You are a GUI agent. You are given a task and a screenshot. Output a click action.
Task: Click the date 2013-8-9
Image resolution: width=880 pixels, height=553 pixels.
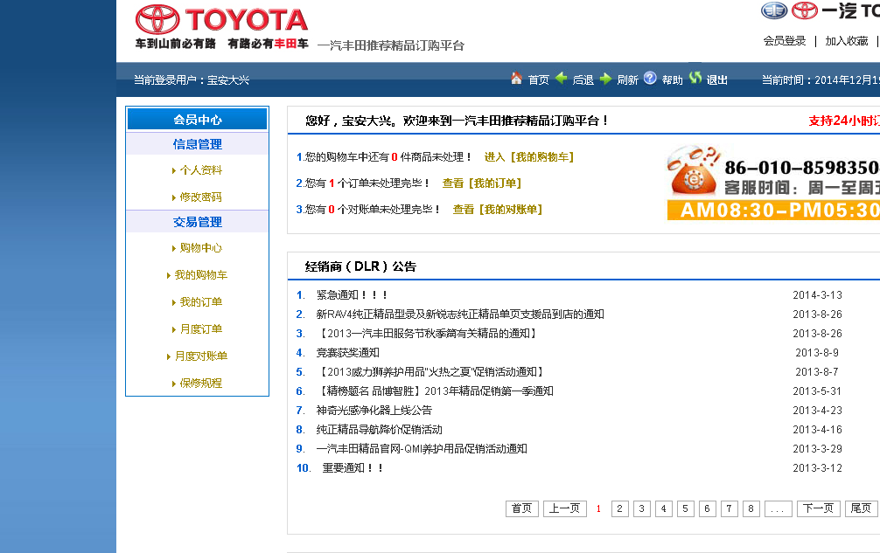[x=817, y=352]
